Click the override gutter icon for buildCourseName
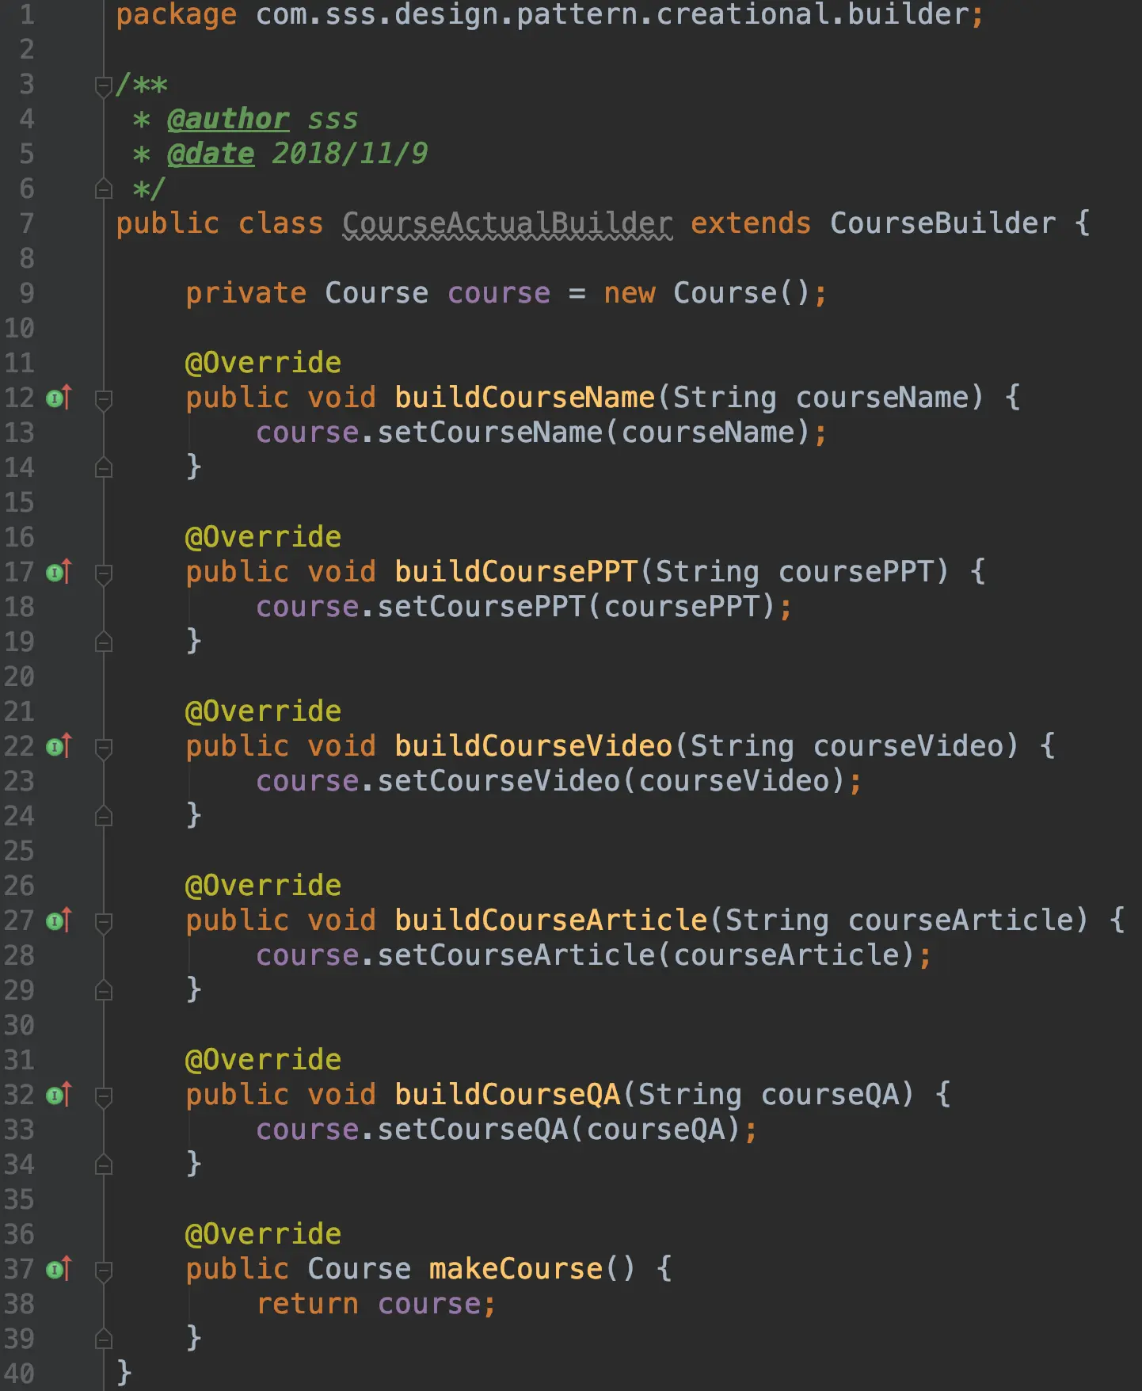The image size is (1142, 1391). pos(59,398)
